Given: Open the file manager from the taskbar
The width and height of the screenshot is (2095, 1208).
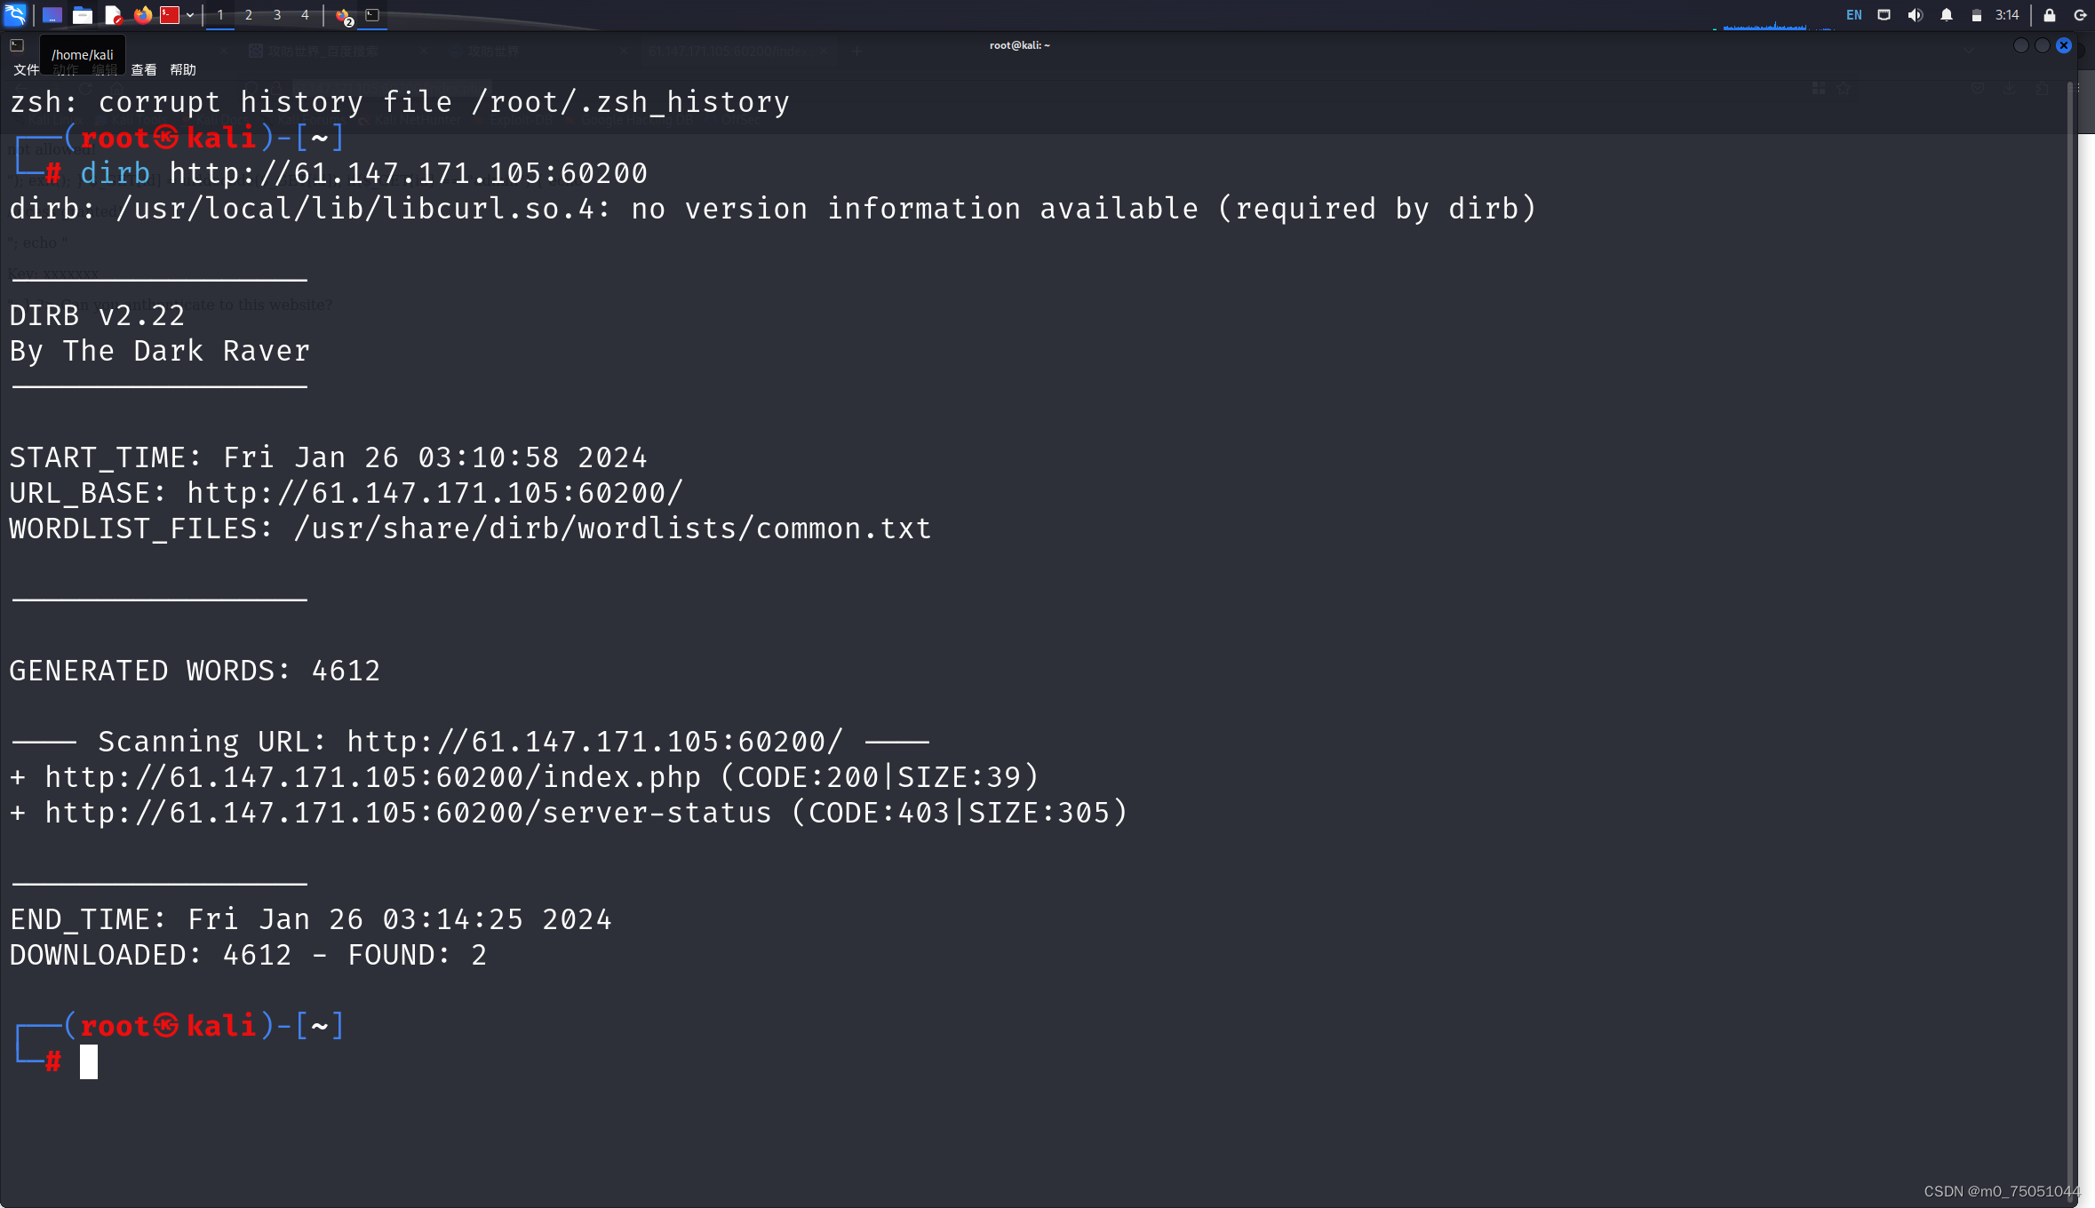Looking at the screenshot, I should (x=82, y=15).
